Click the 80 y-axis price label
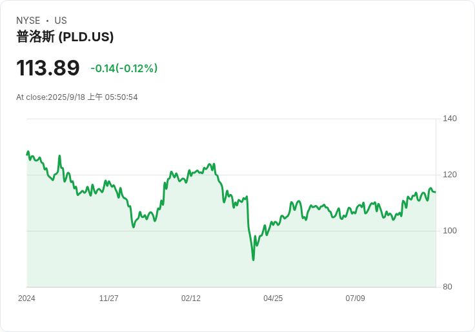 point(447,287)
